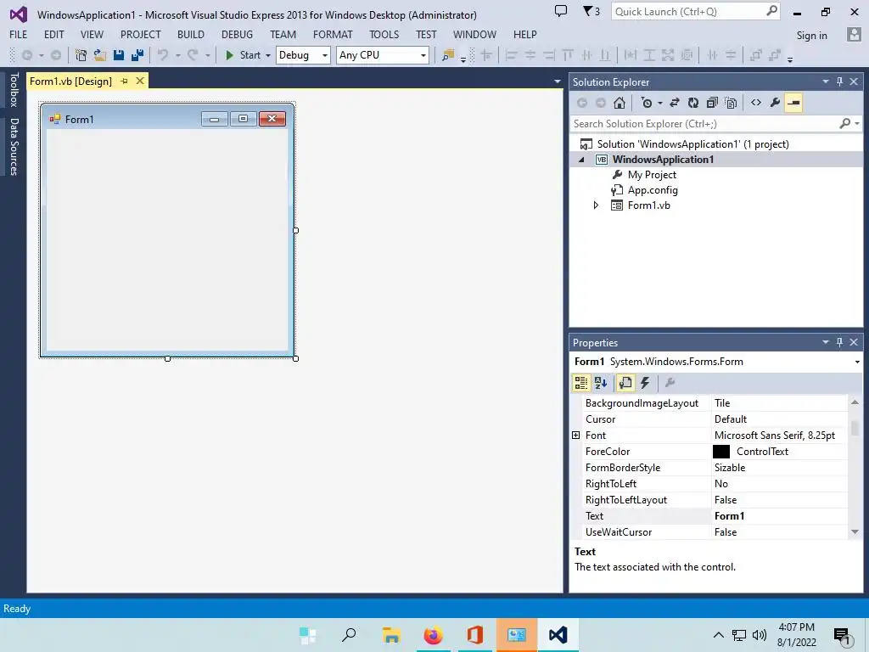Toggle the Properties page view button

(x=625, y=383)
